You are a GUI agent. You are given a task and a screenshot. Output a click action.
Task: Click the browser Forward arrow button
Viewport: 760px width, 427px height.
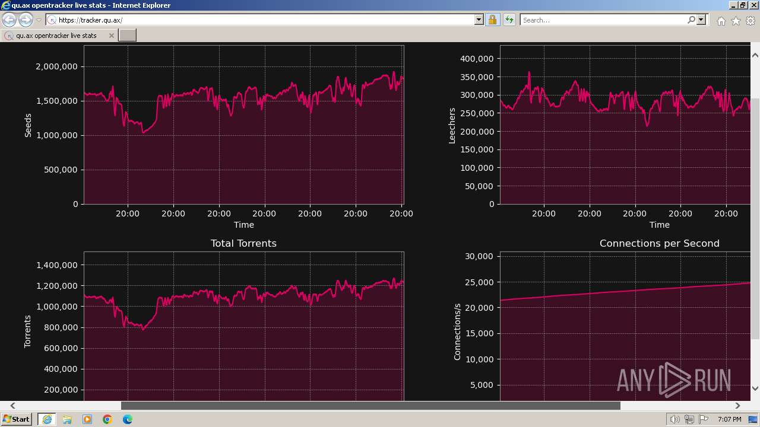tap(26, 20)
